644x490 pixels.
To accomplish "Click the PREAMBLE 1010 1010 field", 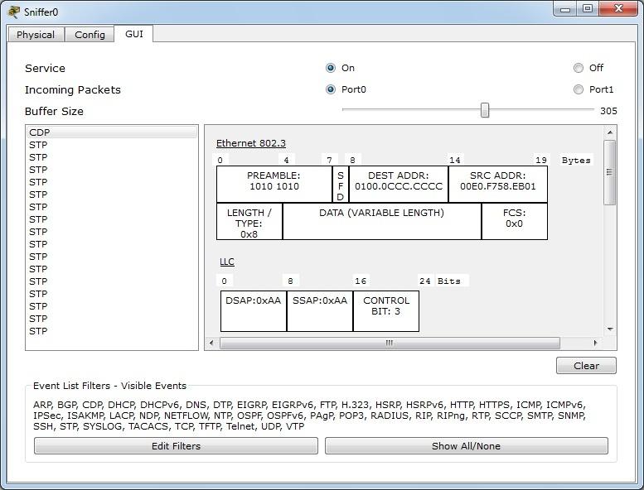I will 274,184.
